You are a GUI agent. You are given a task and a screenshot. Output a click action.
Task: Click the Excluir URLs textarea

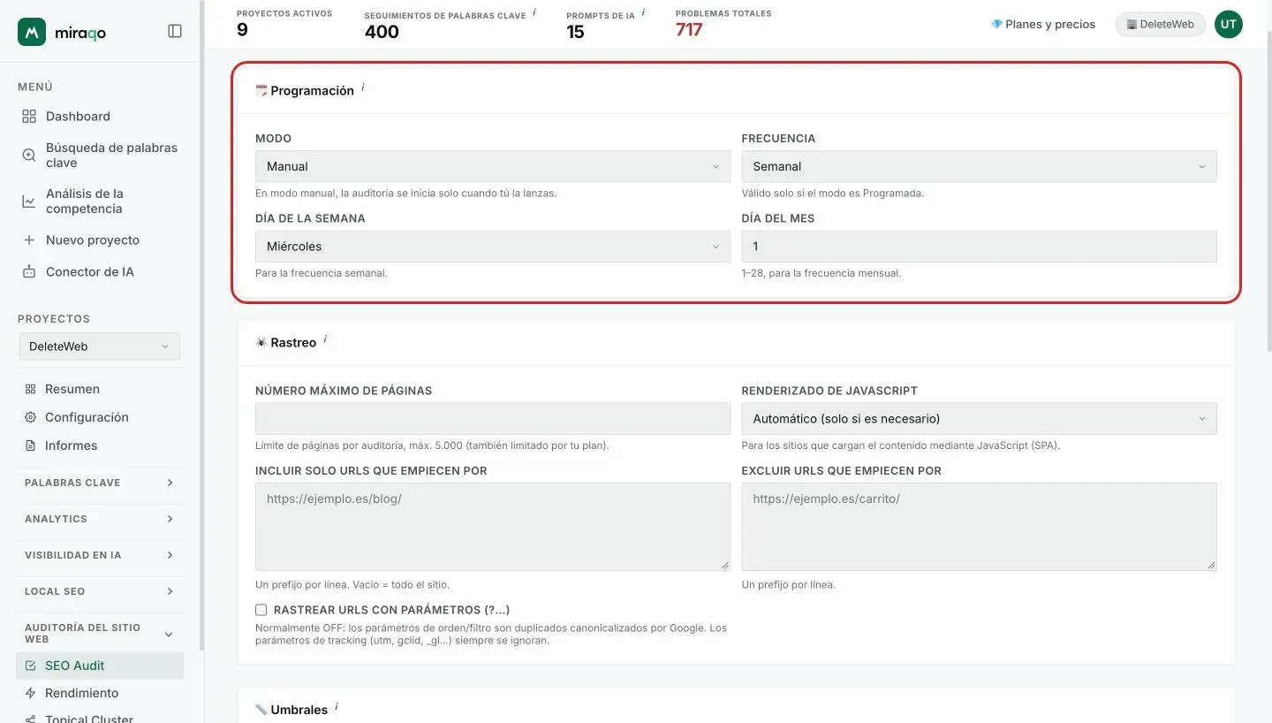979,527
